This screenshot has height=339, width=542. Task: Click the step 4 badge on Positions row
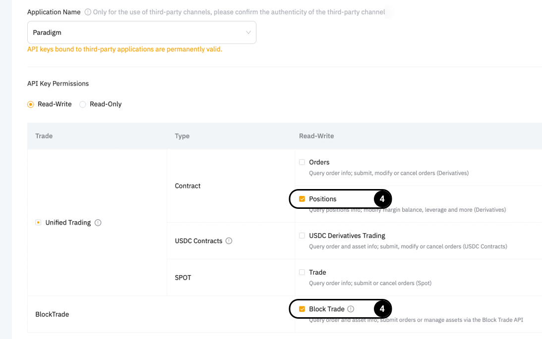tap(382, 199)
